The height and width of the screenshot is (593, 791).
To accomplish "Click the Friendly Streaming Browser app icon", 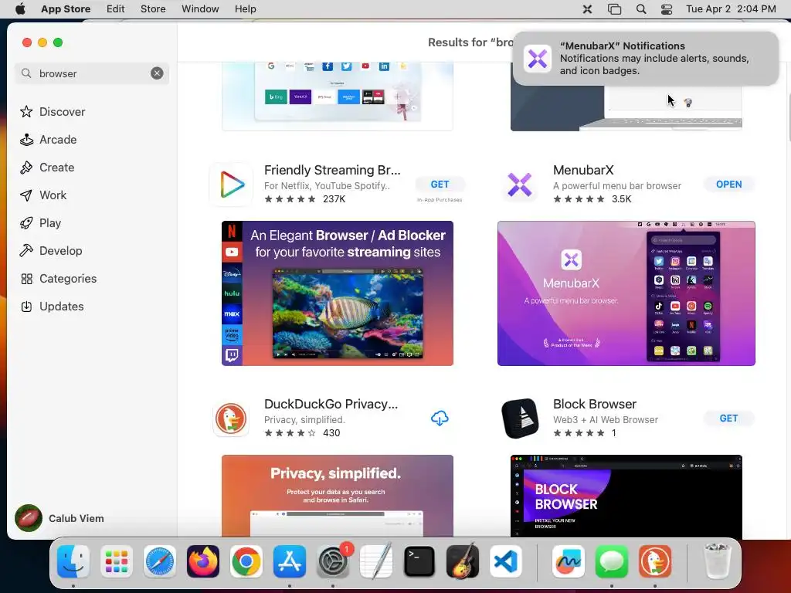I will tap(232, 184).
